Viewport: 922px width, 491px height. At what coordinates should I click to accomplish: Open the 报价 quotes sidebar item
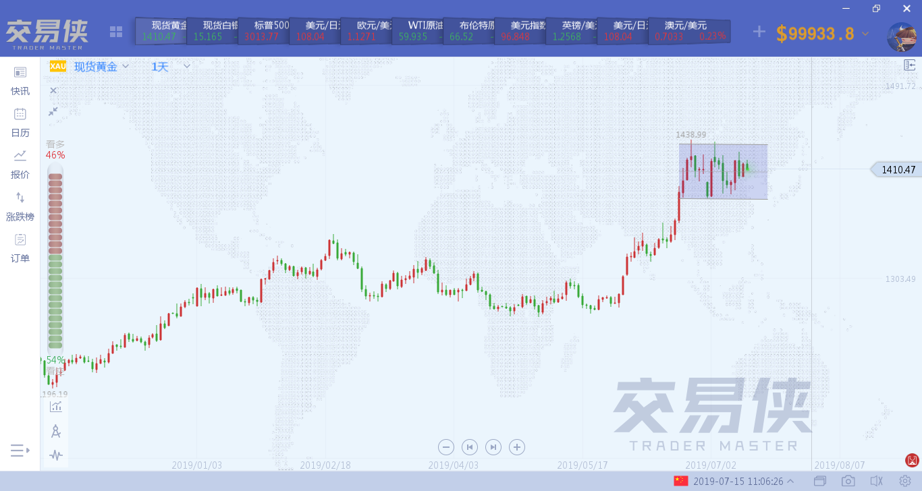20,165
